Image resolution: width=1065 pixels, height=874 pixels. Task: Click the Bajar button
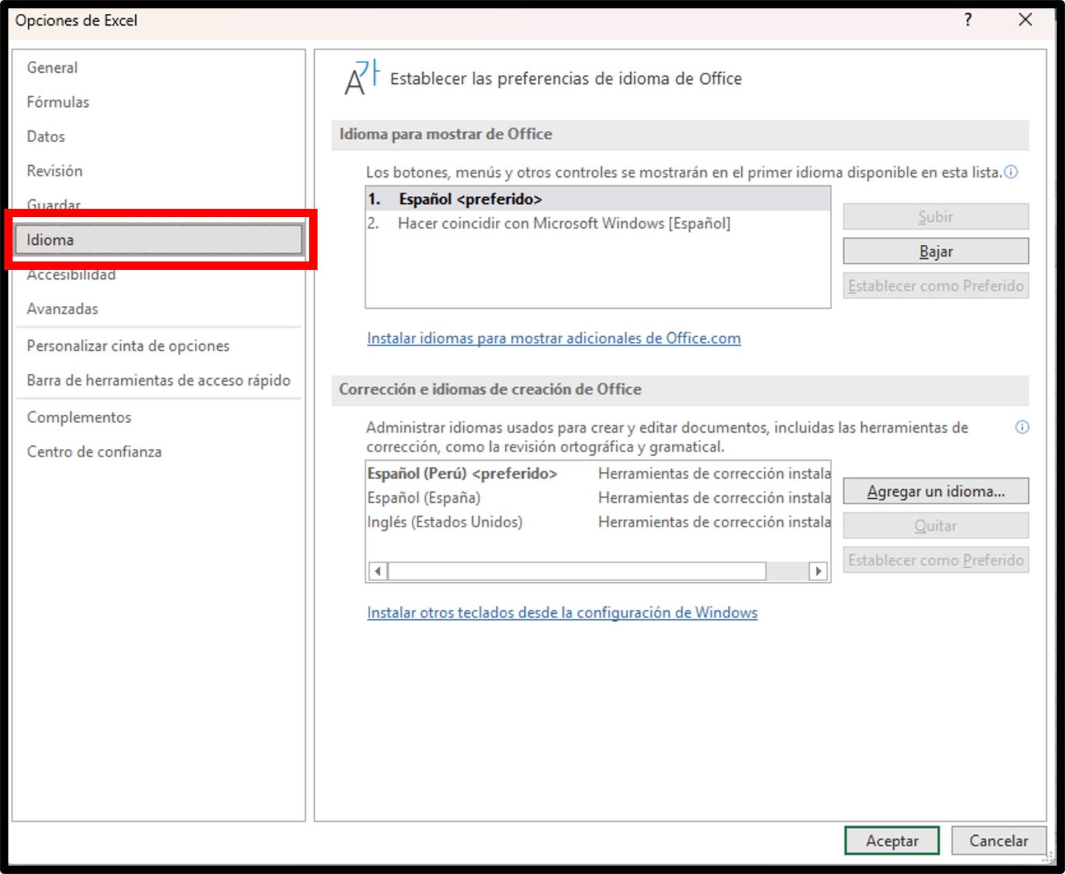click(935, 251)
